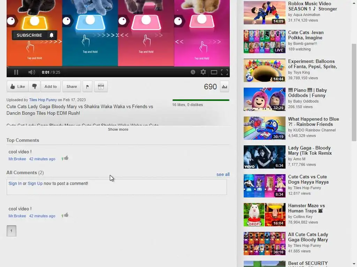Open Mr.Brokee profile in Top Comments
This screenshot has height=267, width=357.
(x=17, y=159)
